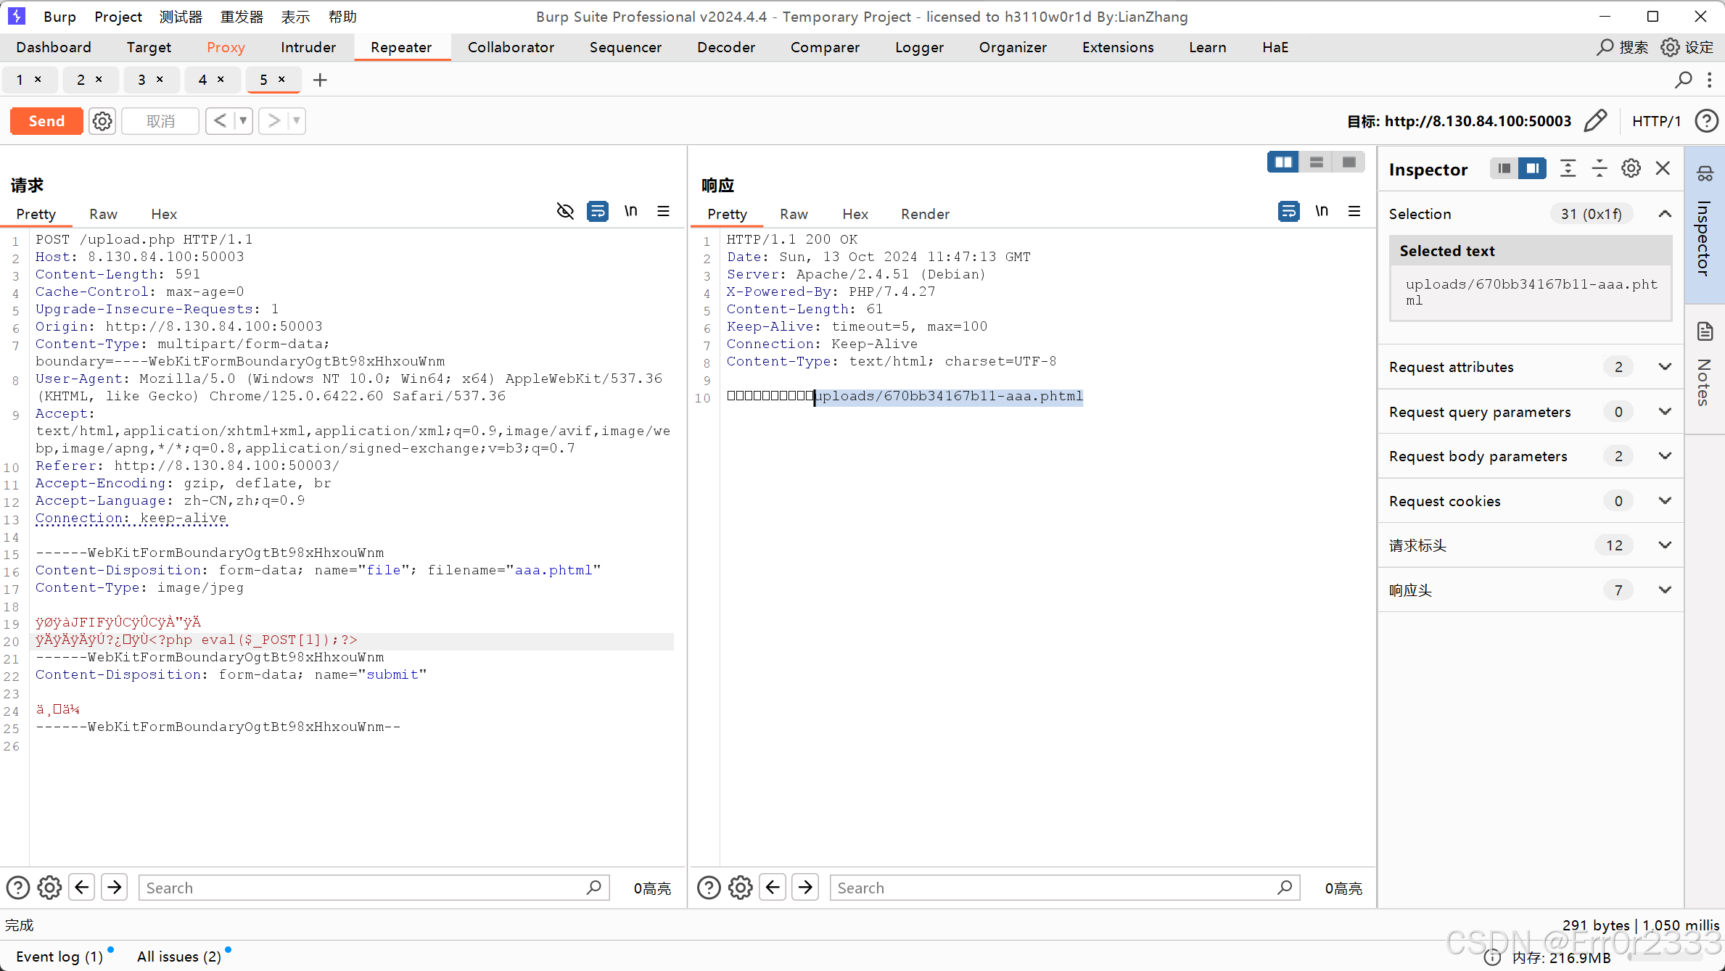1725x971 pixels.
Task: Open the HTTP/1 protocol dropdown
Action: coord(1657,120)
